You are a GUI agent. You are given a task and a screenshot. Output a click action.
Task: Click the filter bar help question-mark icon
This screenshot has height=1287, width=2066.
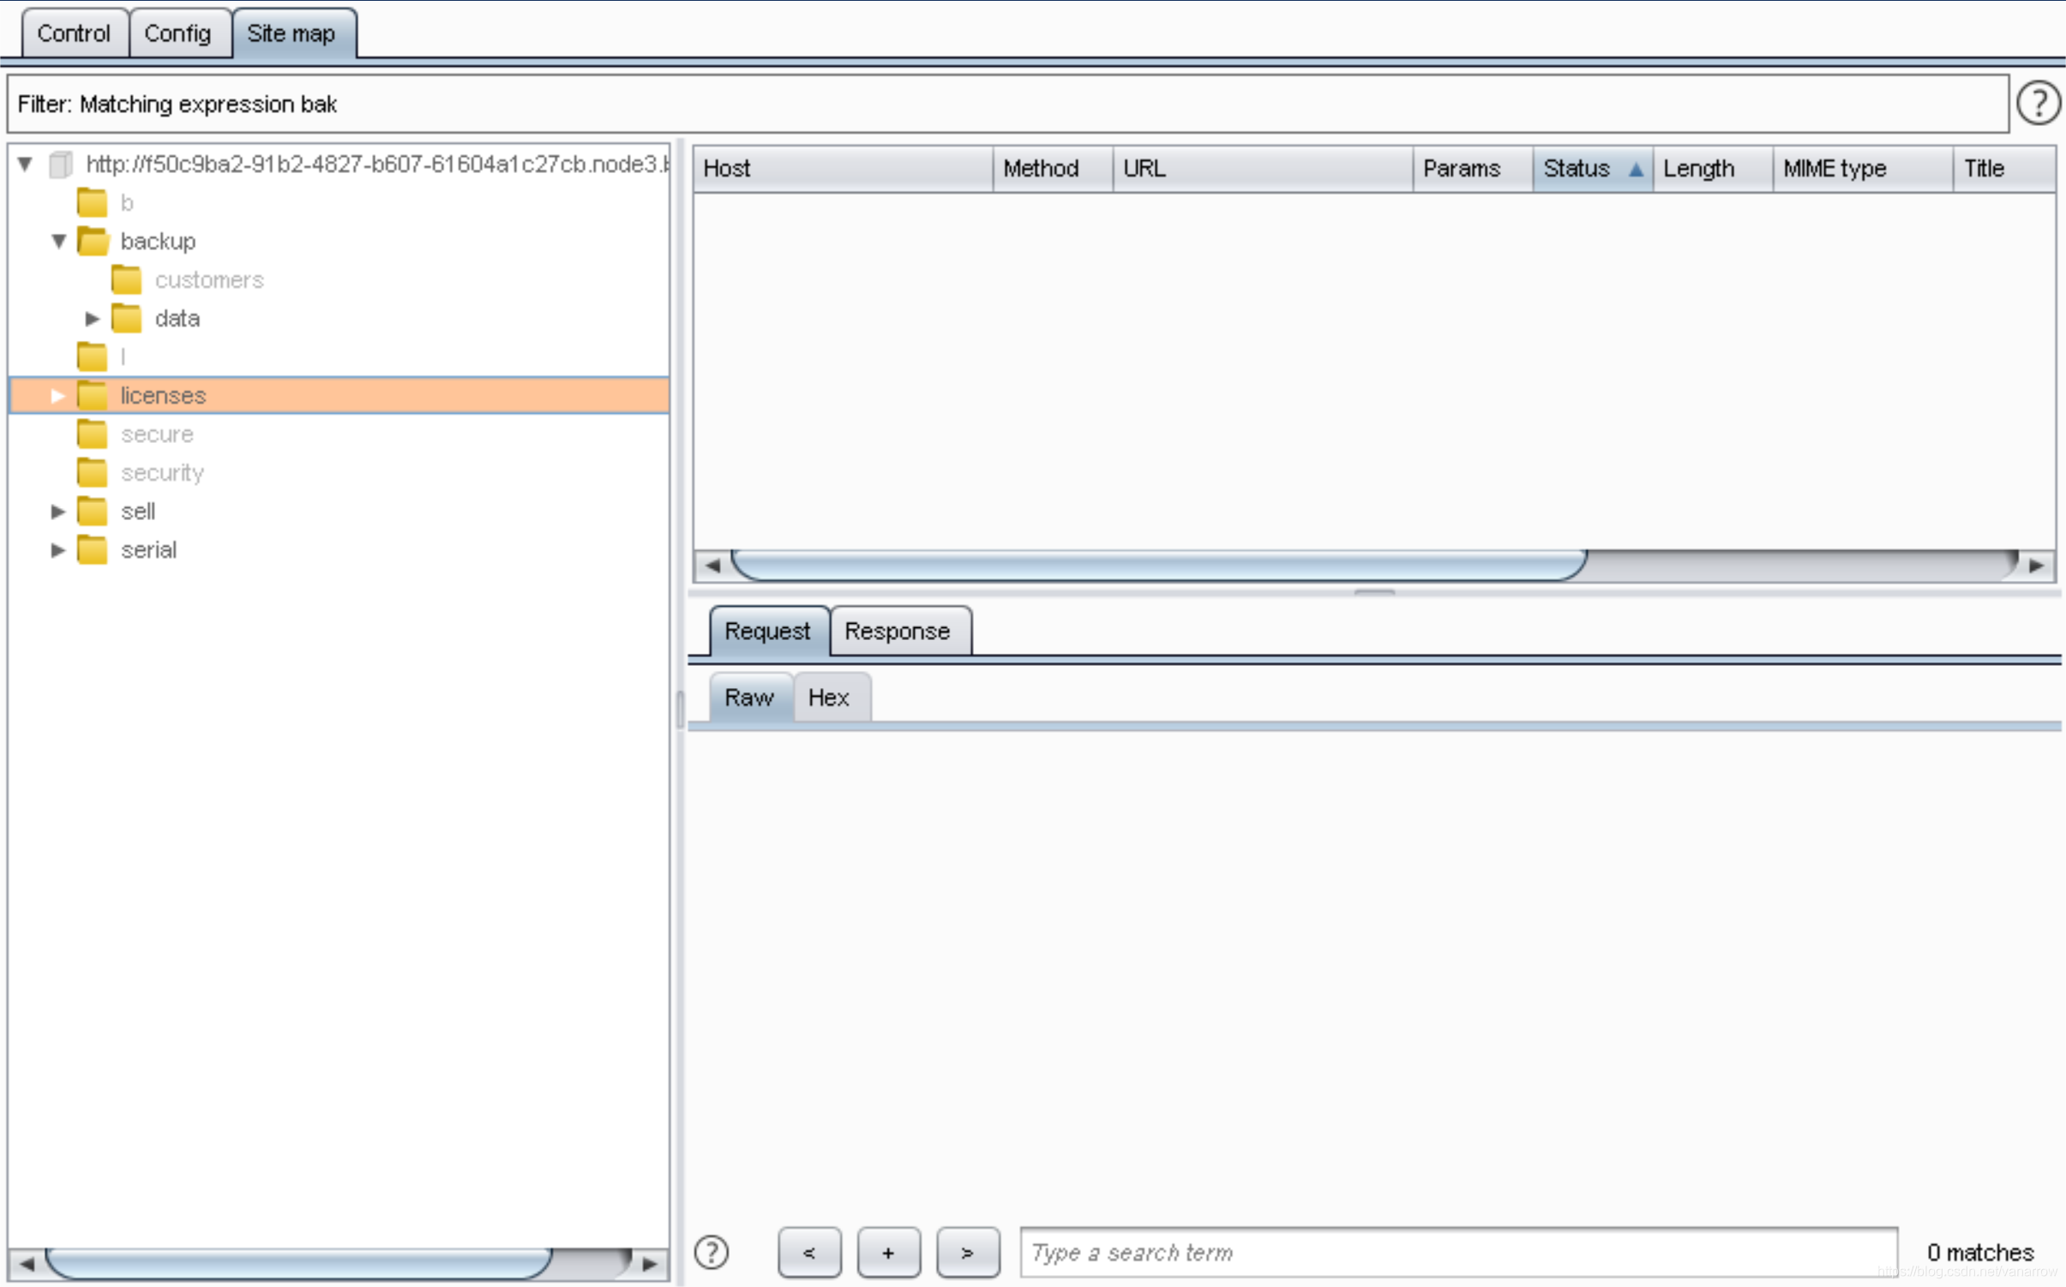(x=2038, y=104)
